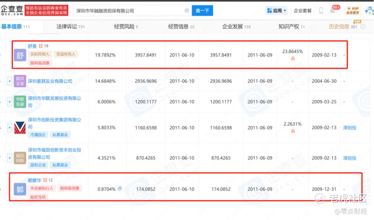This screenshot has height=220, width=374.
Task: Switch to the 基本信息 tab
Action: 16,26
